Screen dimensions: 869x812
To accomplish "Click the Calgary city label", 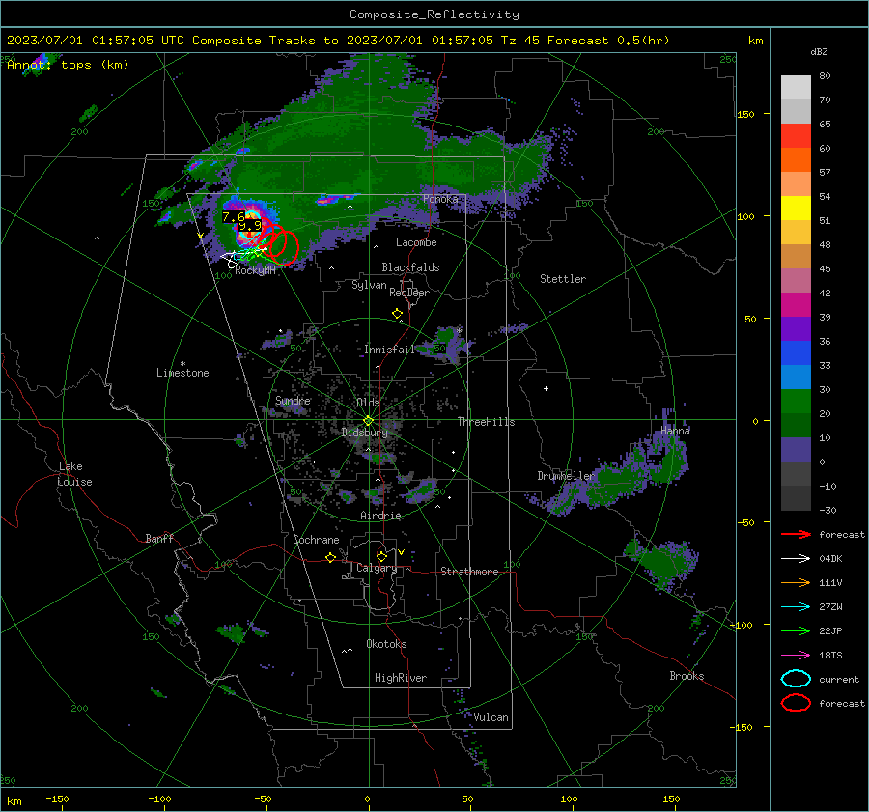I will [x=377, y=568].
